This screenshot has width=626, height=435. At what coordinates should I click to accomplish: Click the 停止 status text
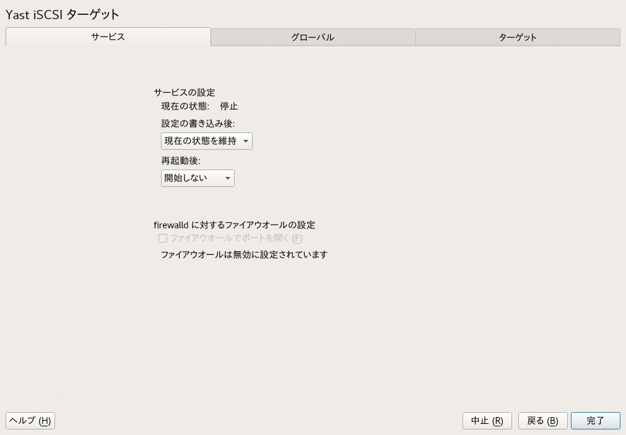[228, 106]
